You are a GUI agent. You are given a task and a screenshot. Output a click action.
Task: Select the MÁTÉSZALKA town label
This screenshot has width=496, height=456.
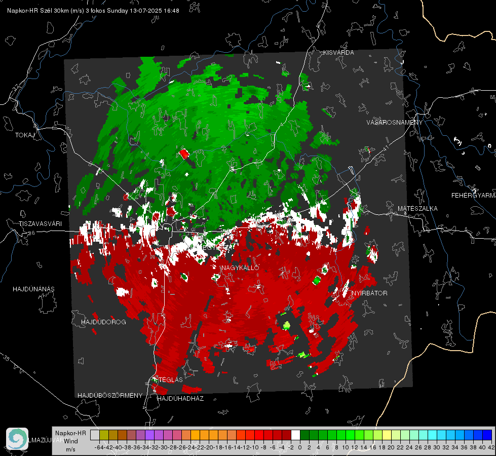417,209
